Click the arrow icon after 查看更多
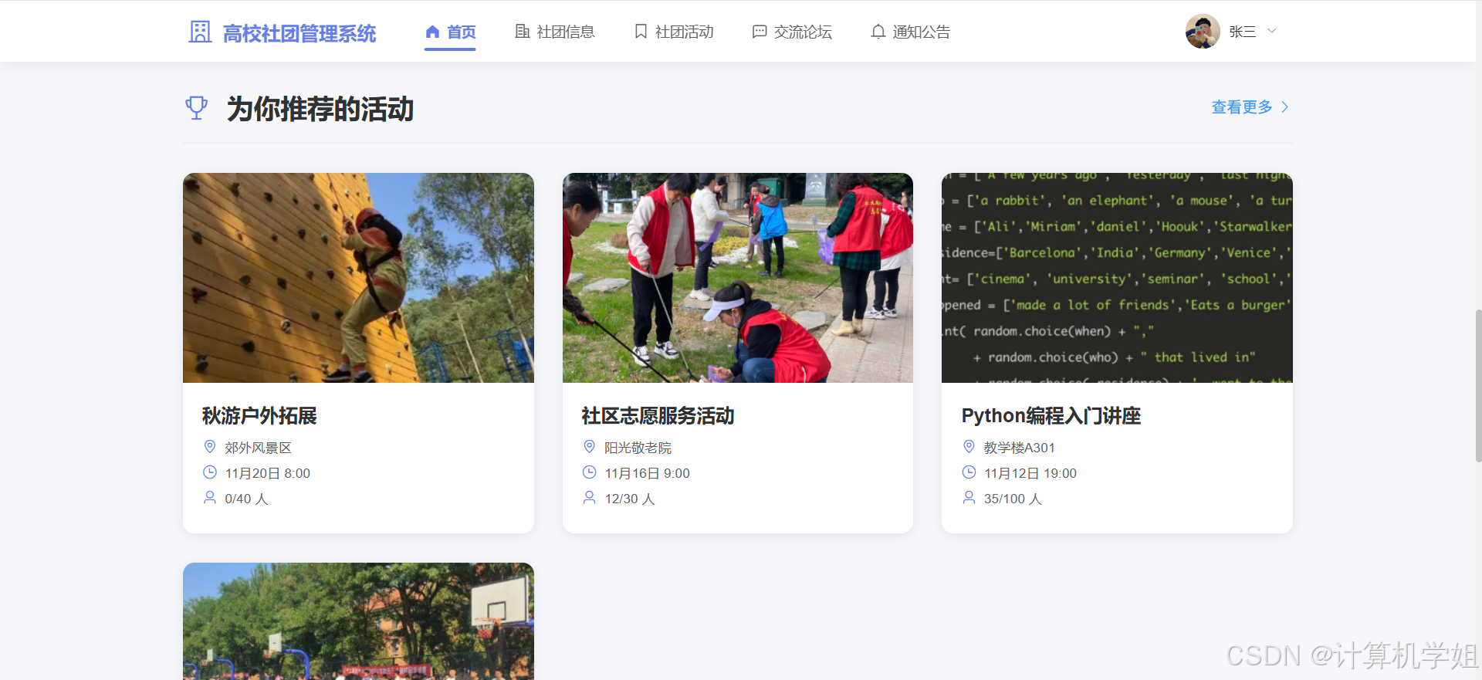1482x680 pixels. point(1285,107)
